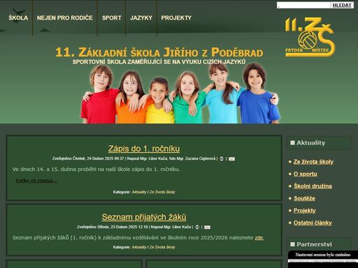Image resolution: width=358 pixels, height=268 pixels.
Task: Open Ze života školy category under Seznam article
Action: point(162,247)
